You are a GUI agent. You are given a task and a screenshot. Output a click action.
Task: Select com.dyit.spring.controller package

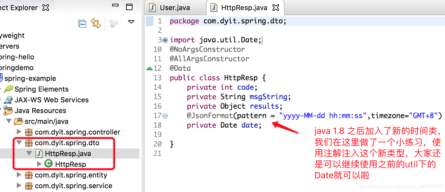[x=78, y=132]
